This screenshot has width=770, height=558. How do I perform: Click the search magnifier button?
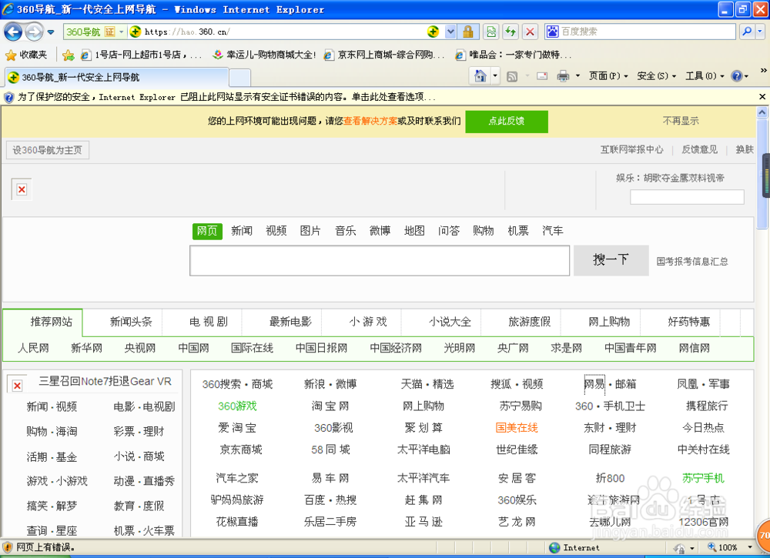[746, 32]
